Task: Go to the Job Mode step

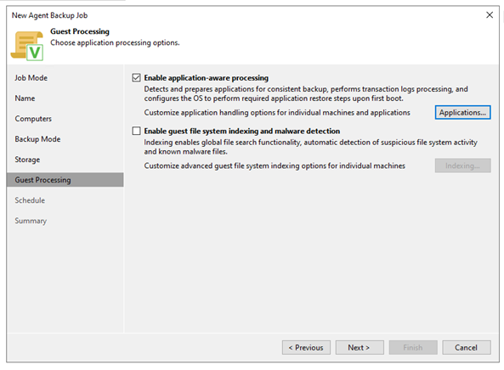Action: coord(31,78)
